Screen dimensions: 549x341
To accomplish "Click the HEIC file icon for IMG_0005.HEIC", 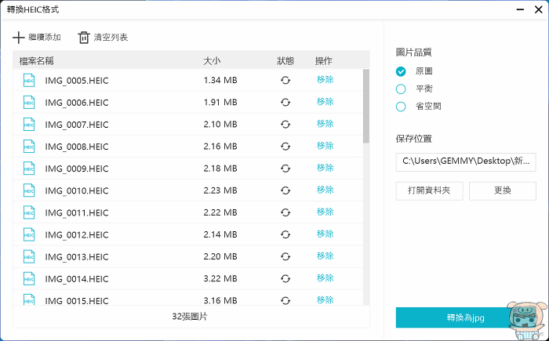I will [29, 80].
